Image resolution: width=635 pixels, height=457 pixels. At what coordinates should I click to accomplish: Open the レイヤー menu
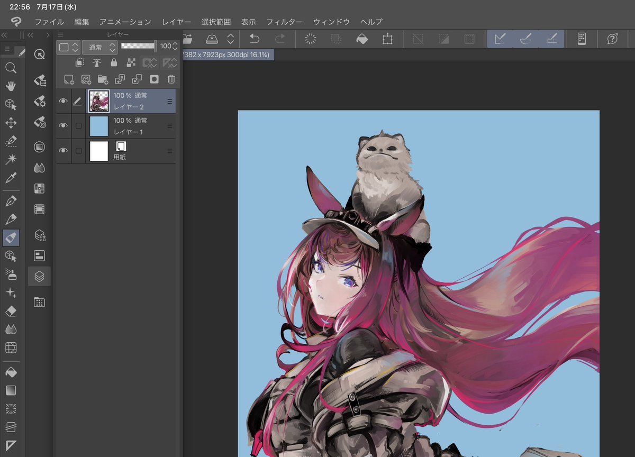pyautogui.click(x=177, y=22)
